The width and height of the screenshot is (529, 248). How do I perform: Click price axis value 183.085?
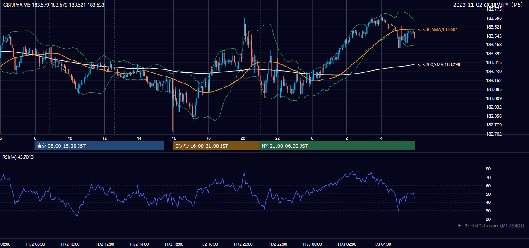[x=494, y=89]
